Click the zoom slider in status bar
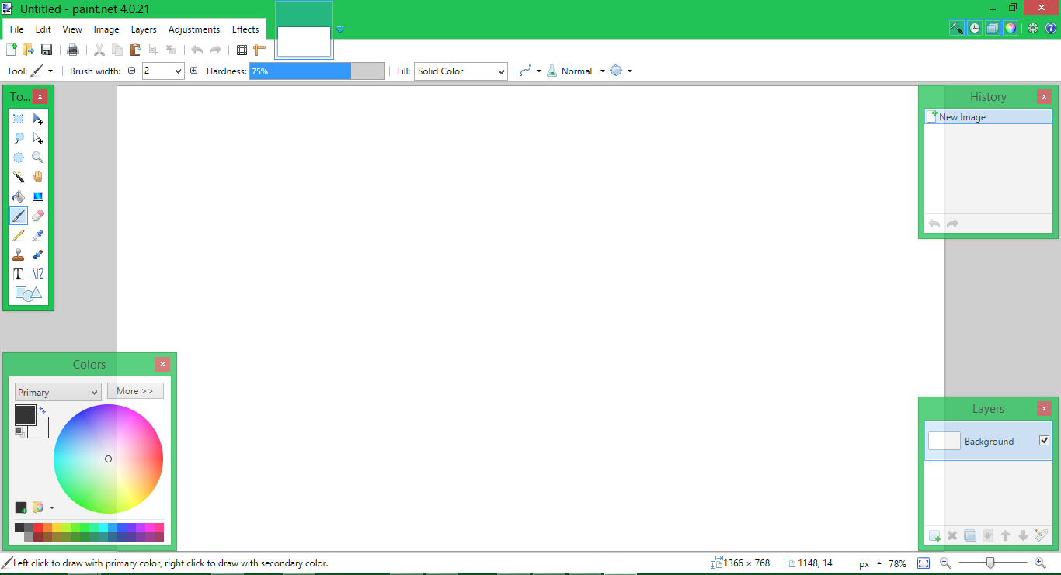The width and height of the screenshot is (1061, 575). pyautogui.click(x=990, y=563)
